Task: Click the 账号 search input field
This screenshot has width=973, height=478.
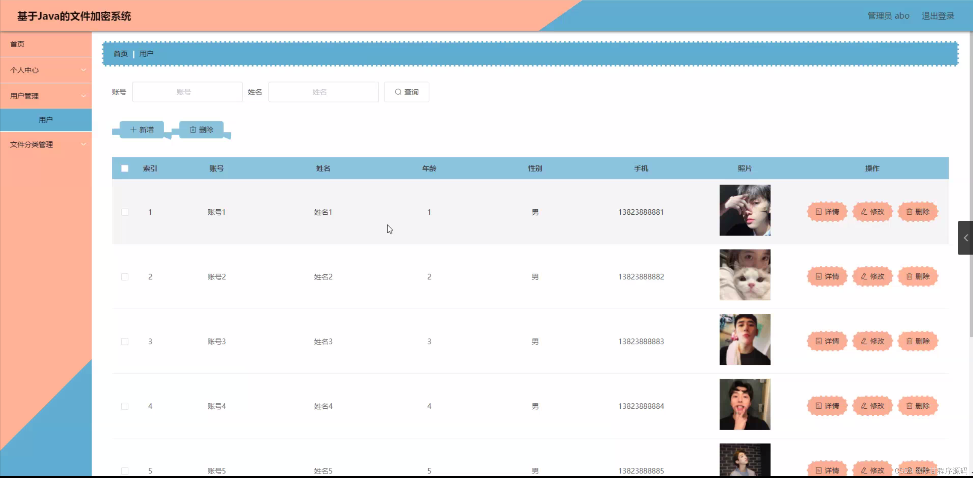Action: pos(188,92)
